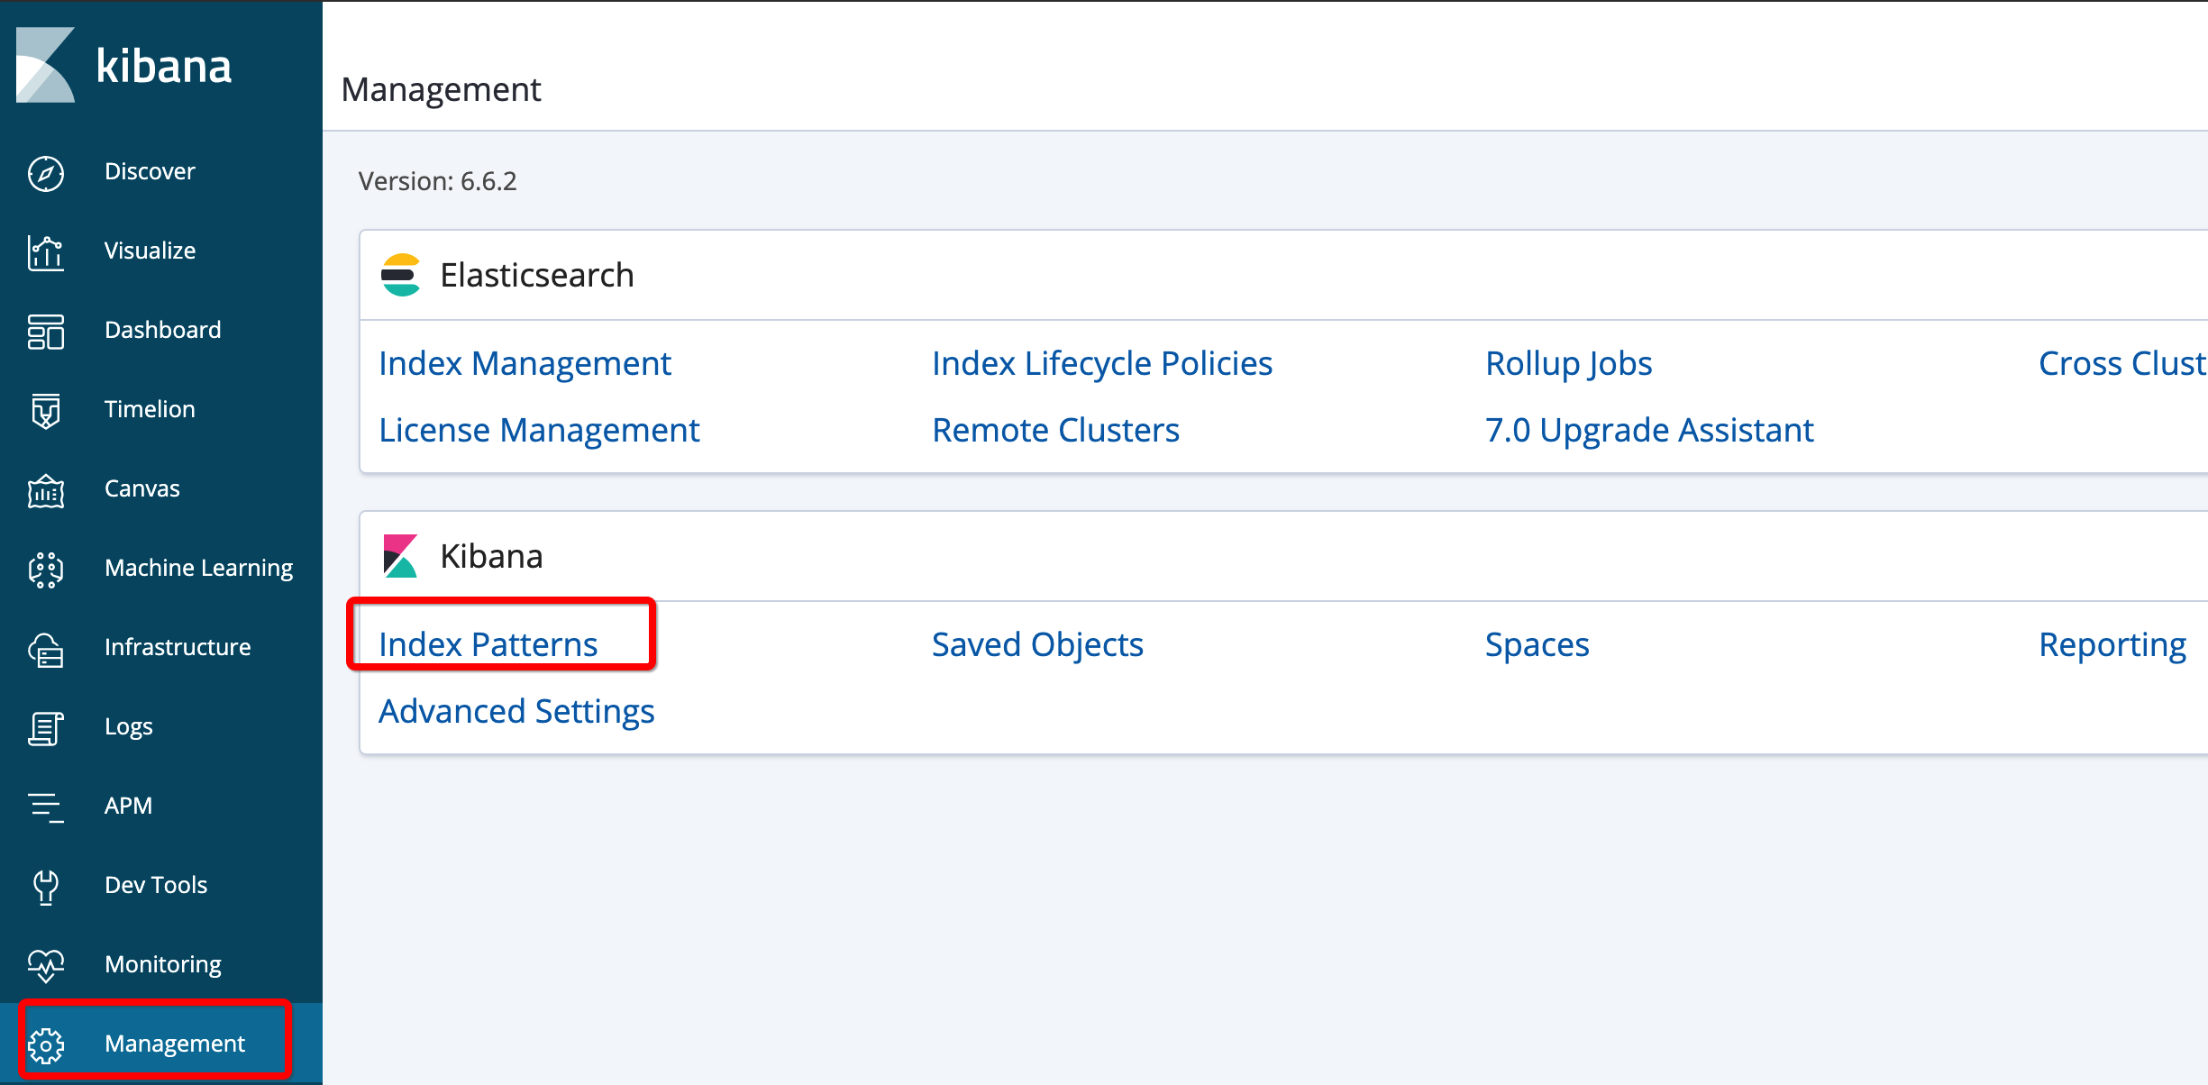Open the Remote Clusters link
The height and width of the screenshot is (1085, 2208).
[1055, 431]
